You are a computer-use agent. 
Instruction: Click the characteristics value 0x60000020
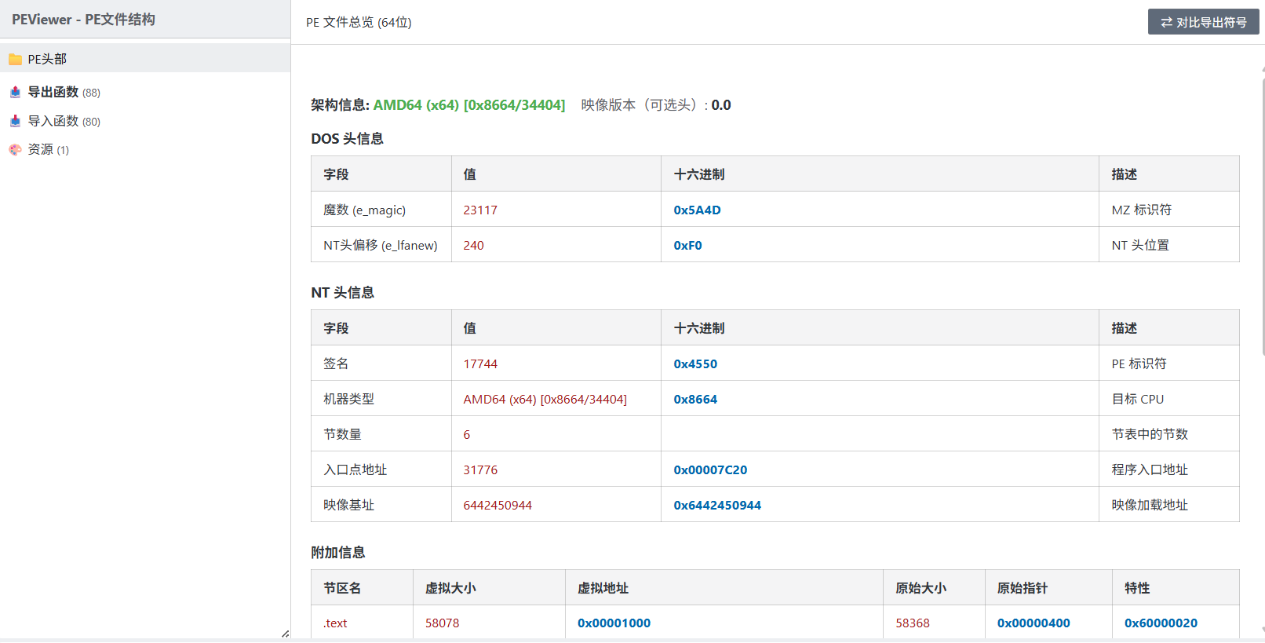click(x=1161, y=623)
